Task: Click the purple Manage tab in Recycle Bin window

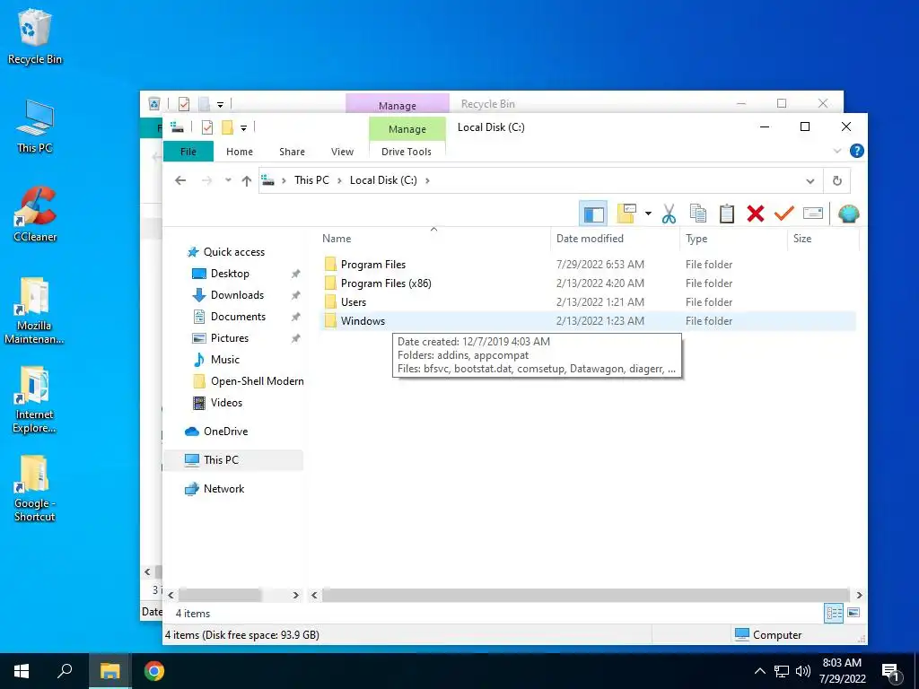Action: 398,106
